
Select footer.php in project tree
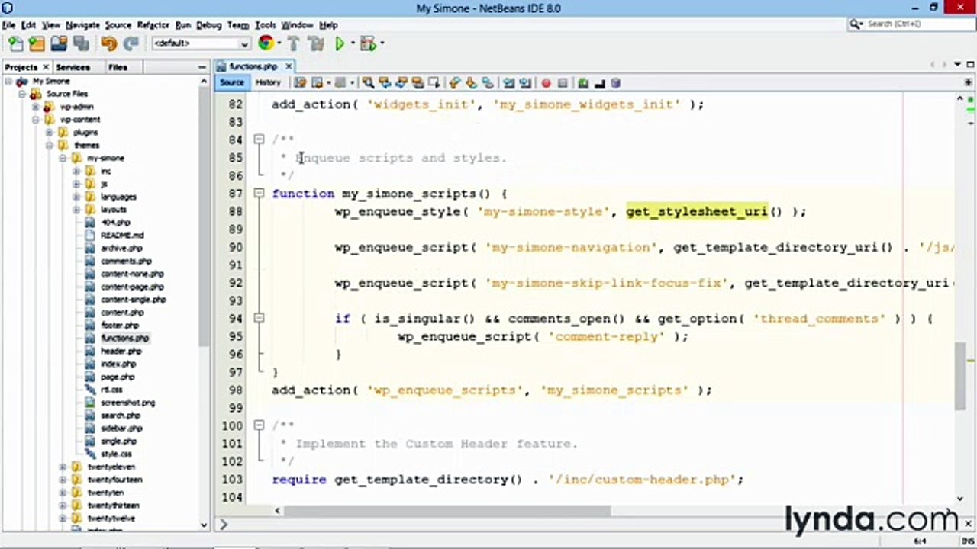[119, 325]
